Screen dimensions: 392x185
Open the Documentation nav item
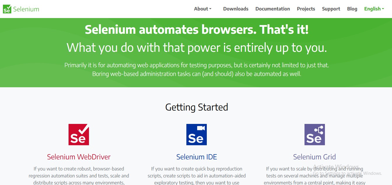pos(273,9)
